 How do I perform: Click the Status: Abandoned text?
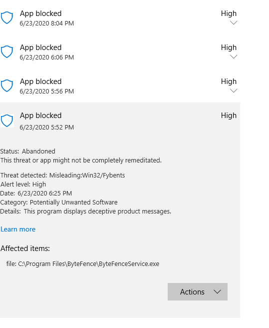[x=28, y=151]
